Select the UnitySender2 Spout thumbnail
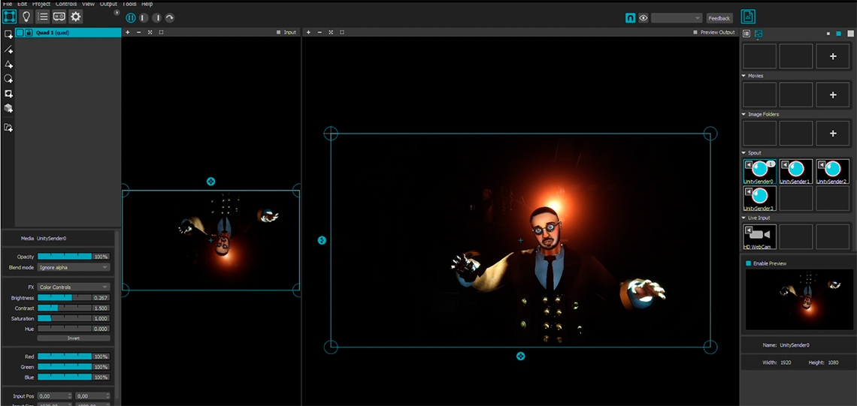The height and width of the screenshot is (406, 857). tap(832, 172)
